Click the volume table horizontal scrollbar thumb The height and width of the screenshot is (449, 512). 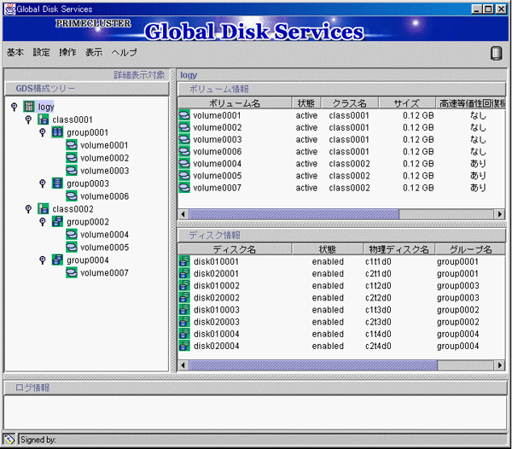tap(294, 214)
